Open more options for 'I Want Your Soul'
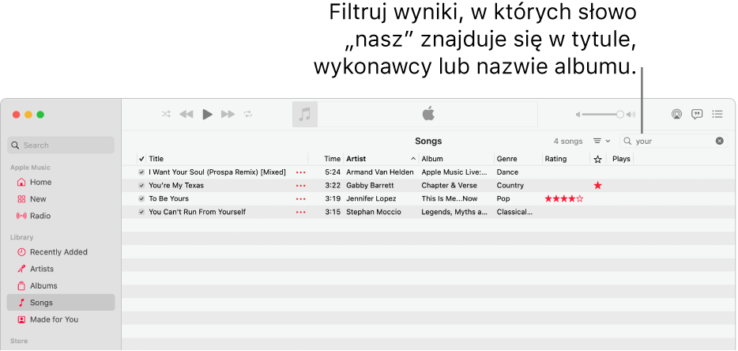Screen dimensions: 738x351 [300, 172]
